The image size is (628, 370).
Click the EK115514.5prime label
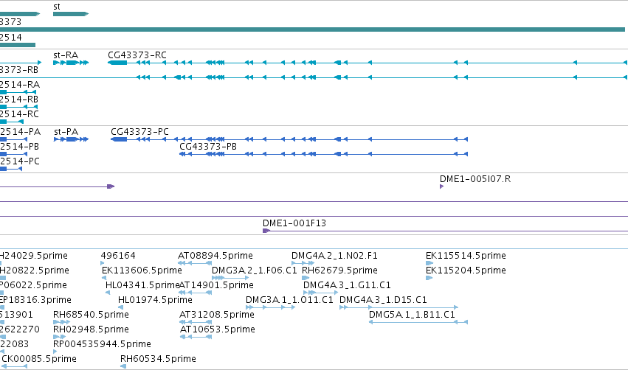coord(466,256)
